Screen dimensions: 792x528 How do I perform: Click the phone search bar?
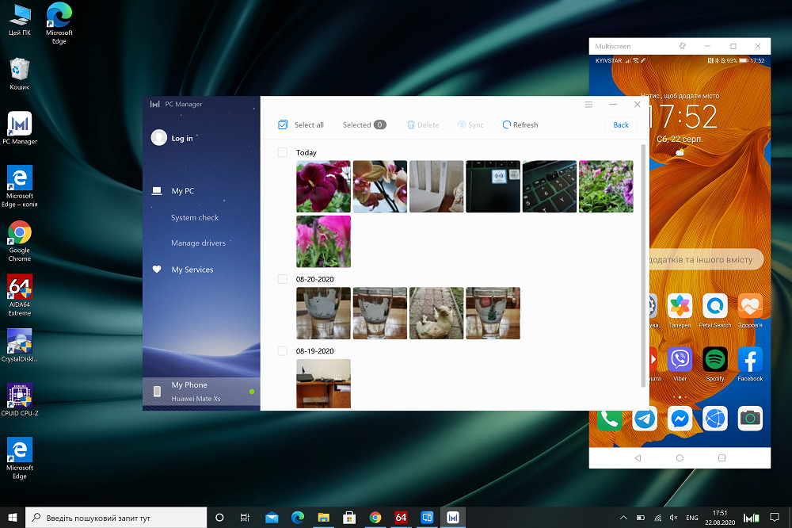coord(706,259)
